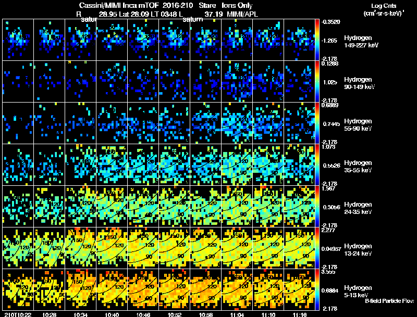Image resolution: width=417 pixels, height=317 pixels.
Task: Select the 90-149 keV panel at 10:34
Action: click(81, 82)
